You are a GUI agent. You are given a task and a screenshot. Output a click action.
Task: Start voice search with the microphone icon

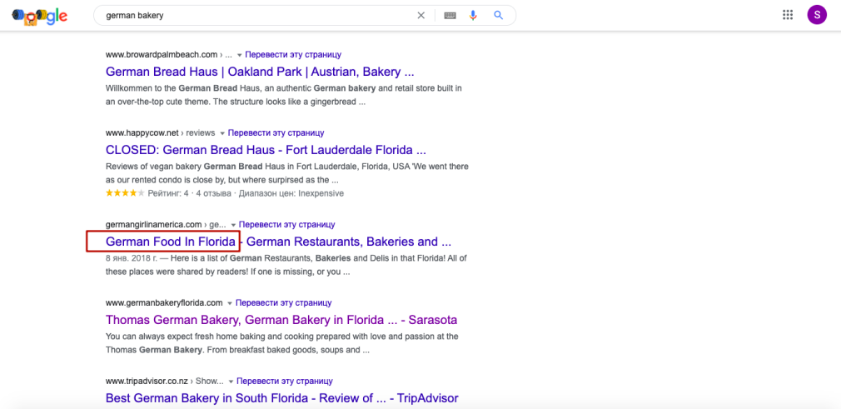pos(474,15)
